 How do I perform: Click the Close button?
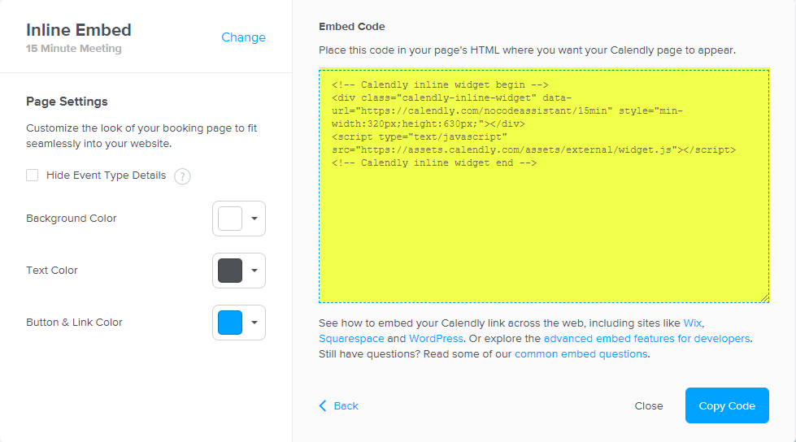[648, 405]
